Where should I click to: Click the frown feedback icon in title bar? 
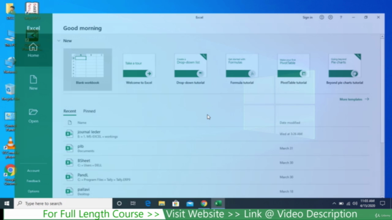pyautogui.click(x=331, y=17)
